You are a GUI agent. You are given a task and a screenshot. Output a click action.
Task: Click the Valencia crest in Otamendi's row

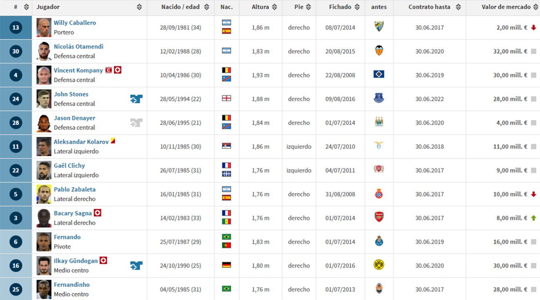[379, 51]
